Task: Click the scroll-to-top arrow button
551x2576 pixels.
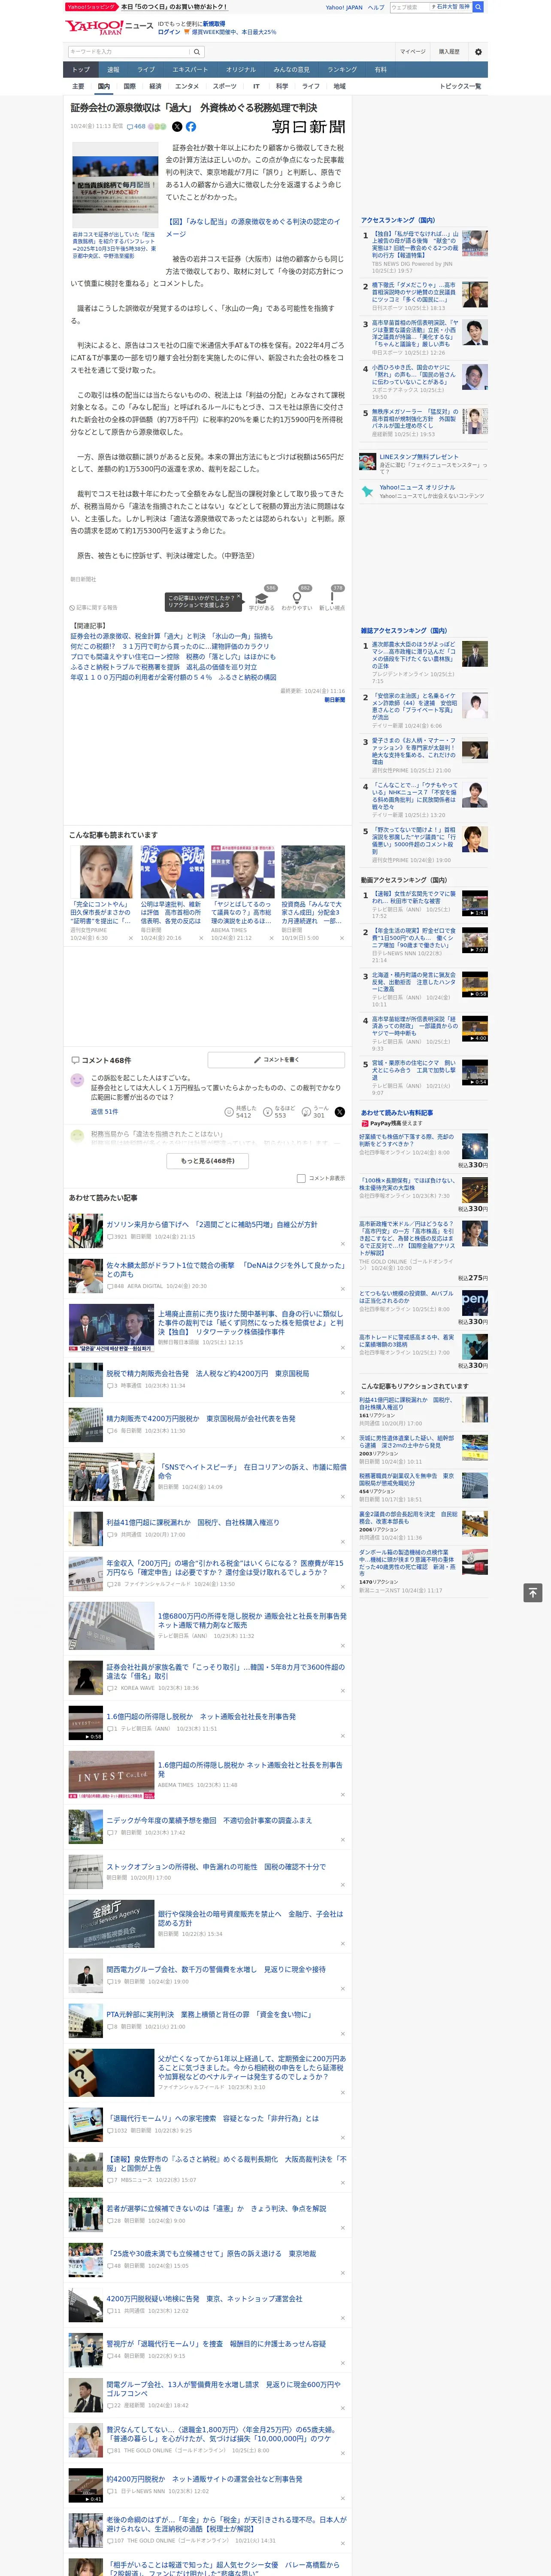Action: click(532, 1592)
